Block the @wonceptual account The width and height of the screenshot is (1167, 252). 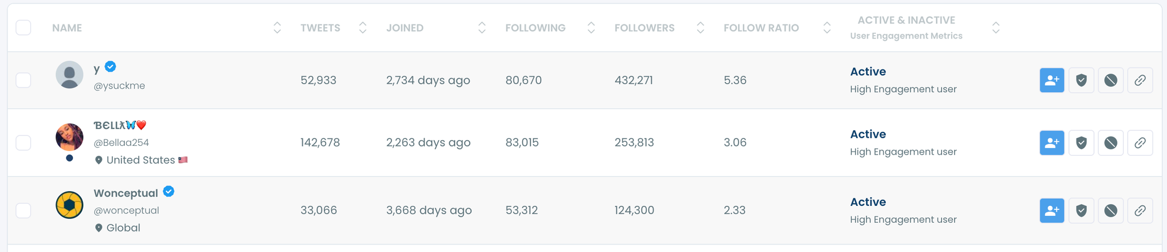[x=1110, y=211]
